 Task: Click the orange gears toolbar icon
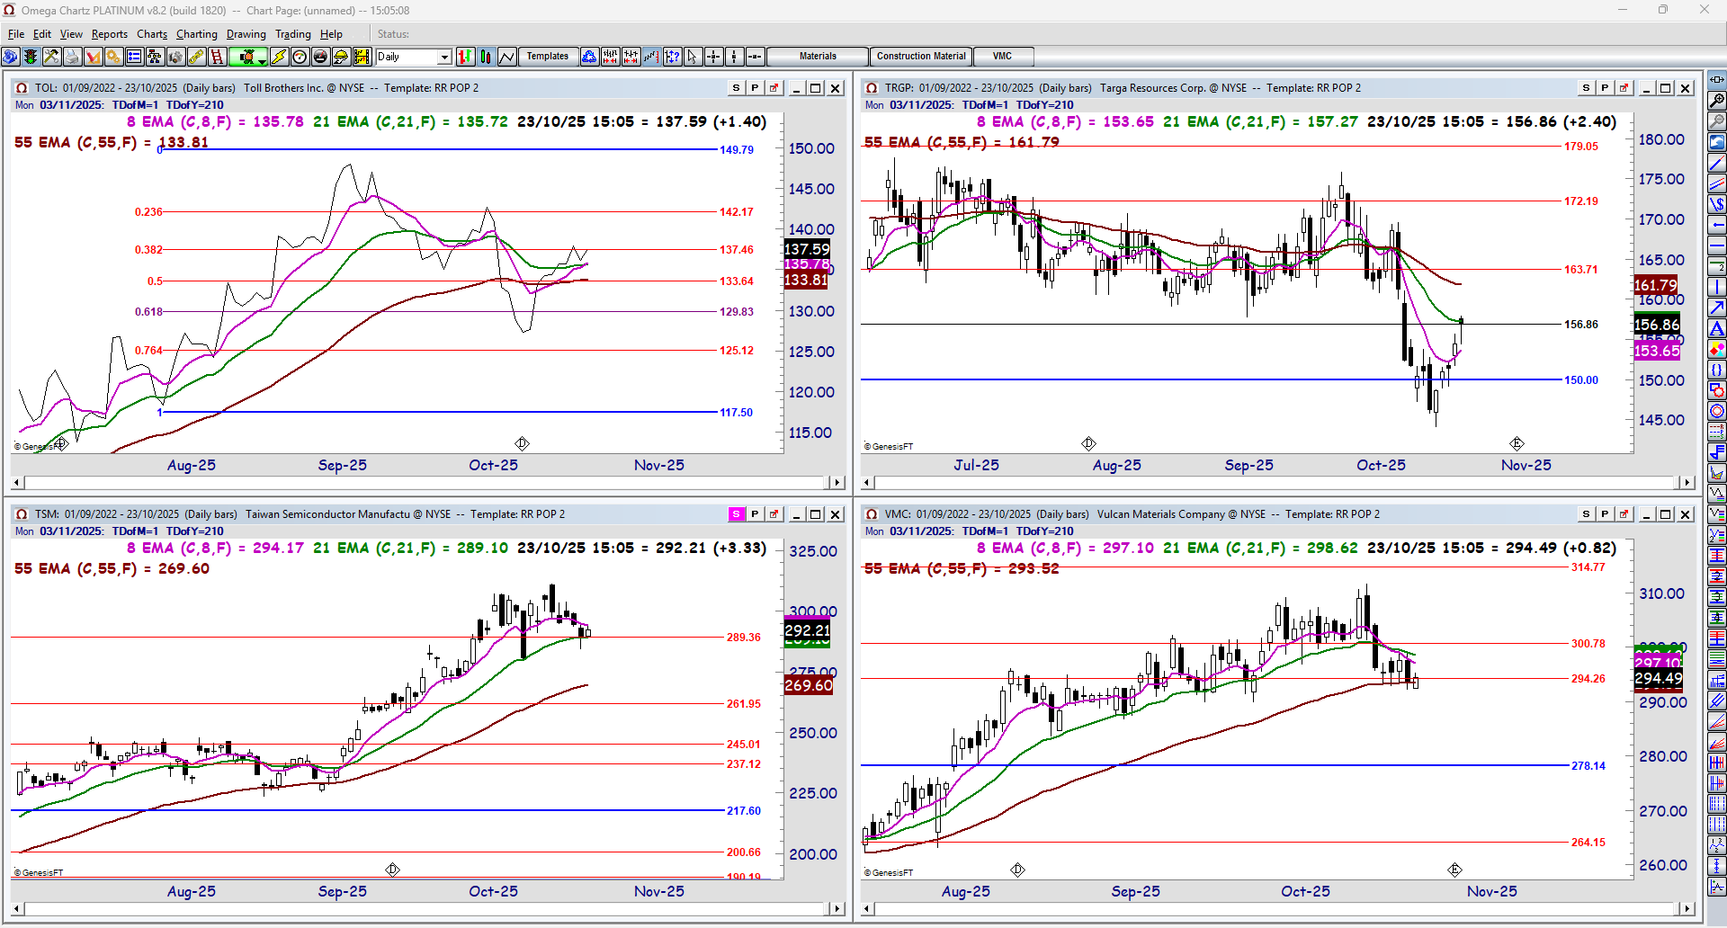tap(113, 57)
